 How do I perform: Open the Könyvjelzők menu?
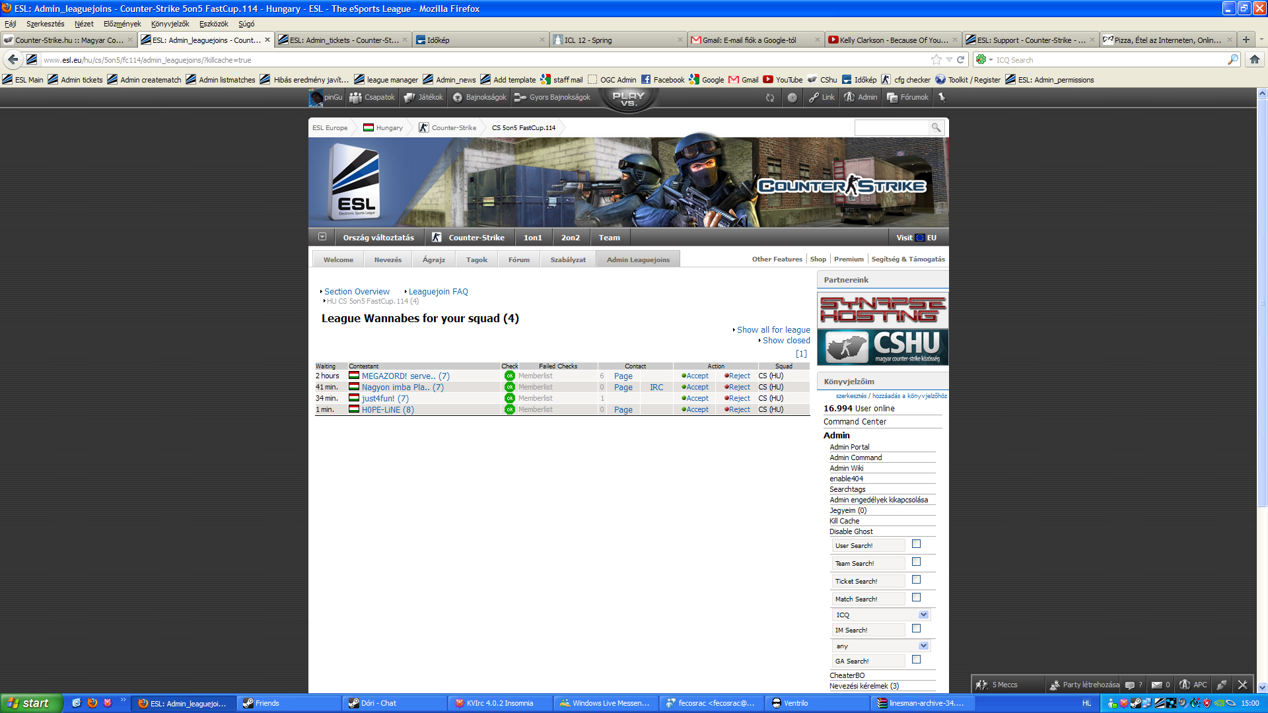(170, 24)
